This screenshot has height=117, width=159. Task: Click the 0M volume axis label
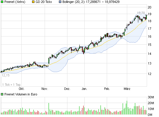(x=150, y=115)
